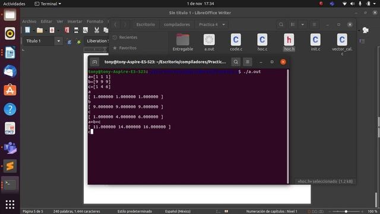
Task: Go back in the file manager
Action: [x=115, y=24]
